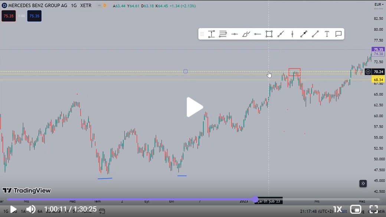Click the 1G interval label in chart header
The image size is (386, 217).
74,6
